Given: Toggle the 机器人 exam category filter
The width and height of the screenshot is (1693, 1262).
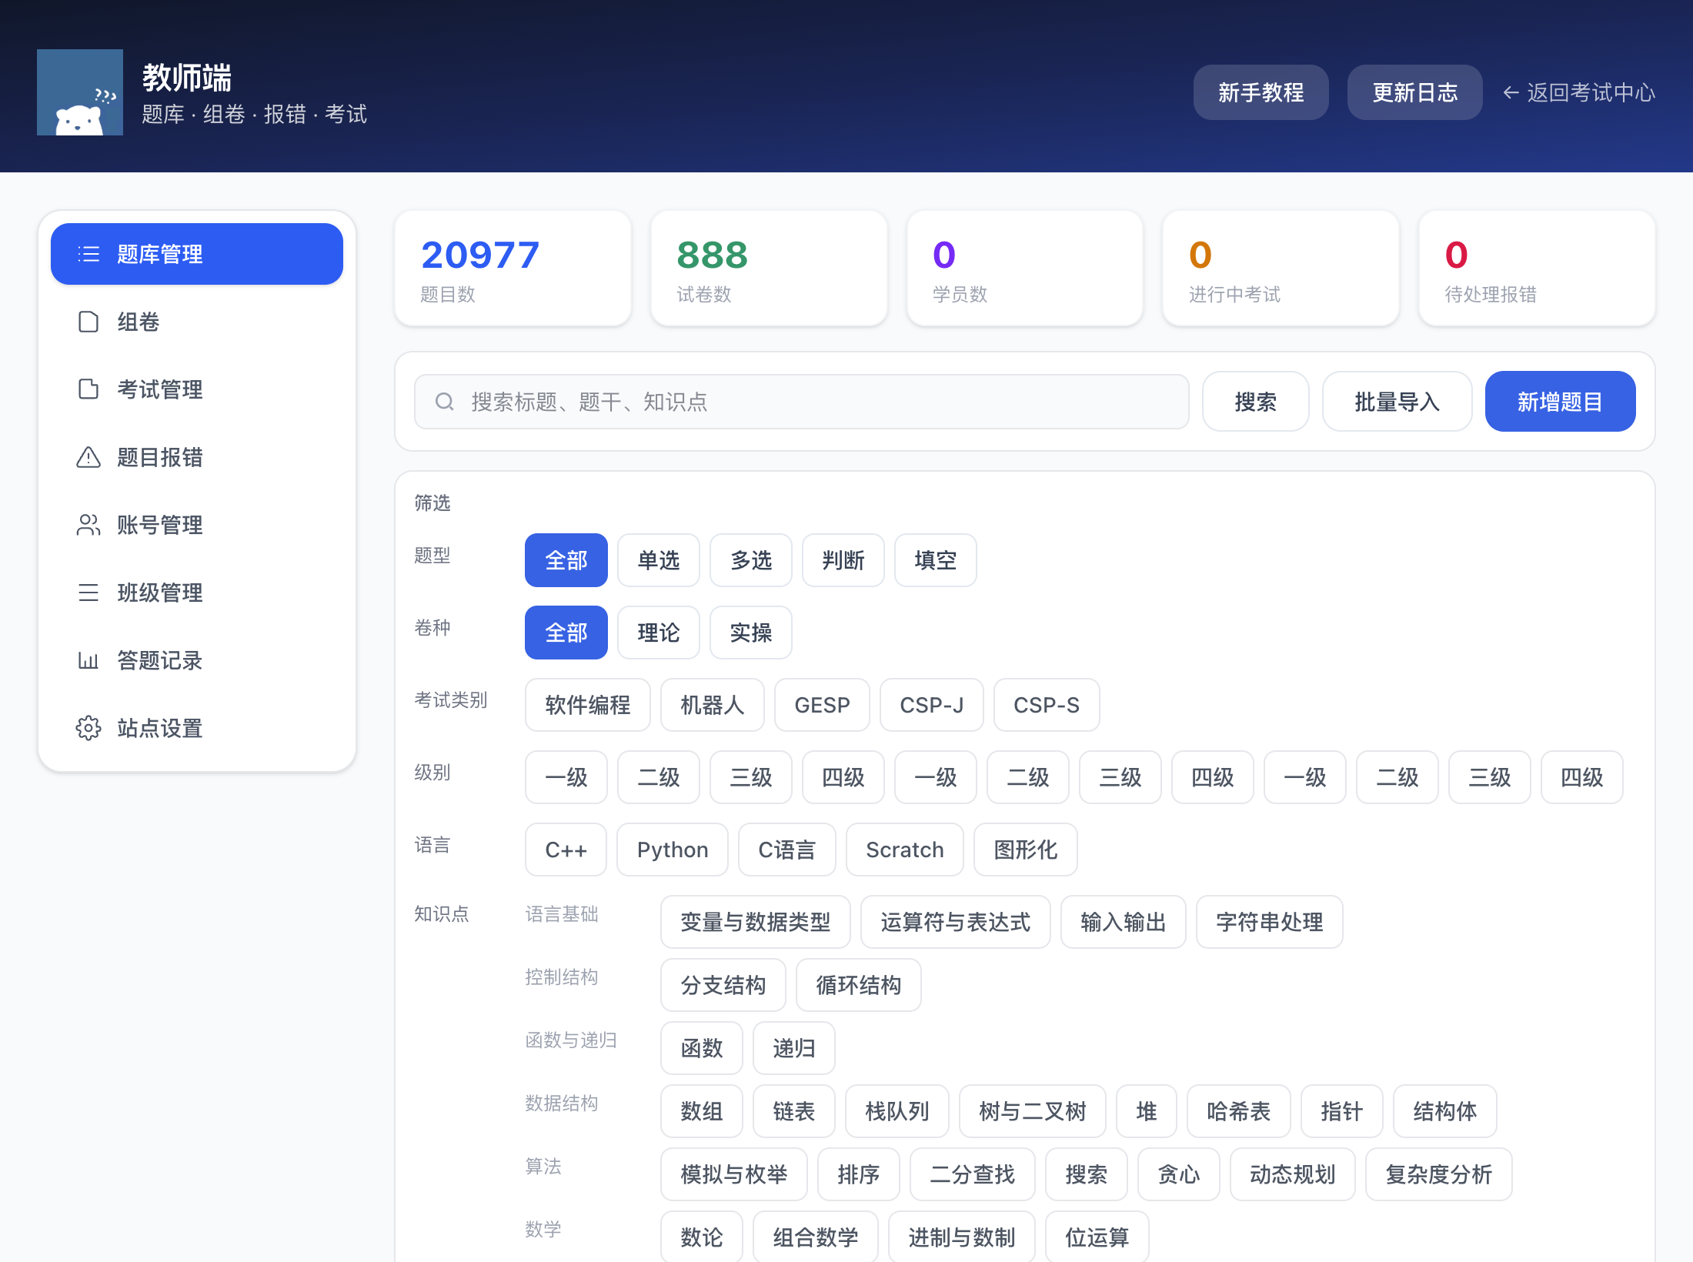Looking at the screenshot, I should point(713,705).
